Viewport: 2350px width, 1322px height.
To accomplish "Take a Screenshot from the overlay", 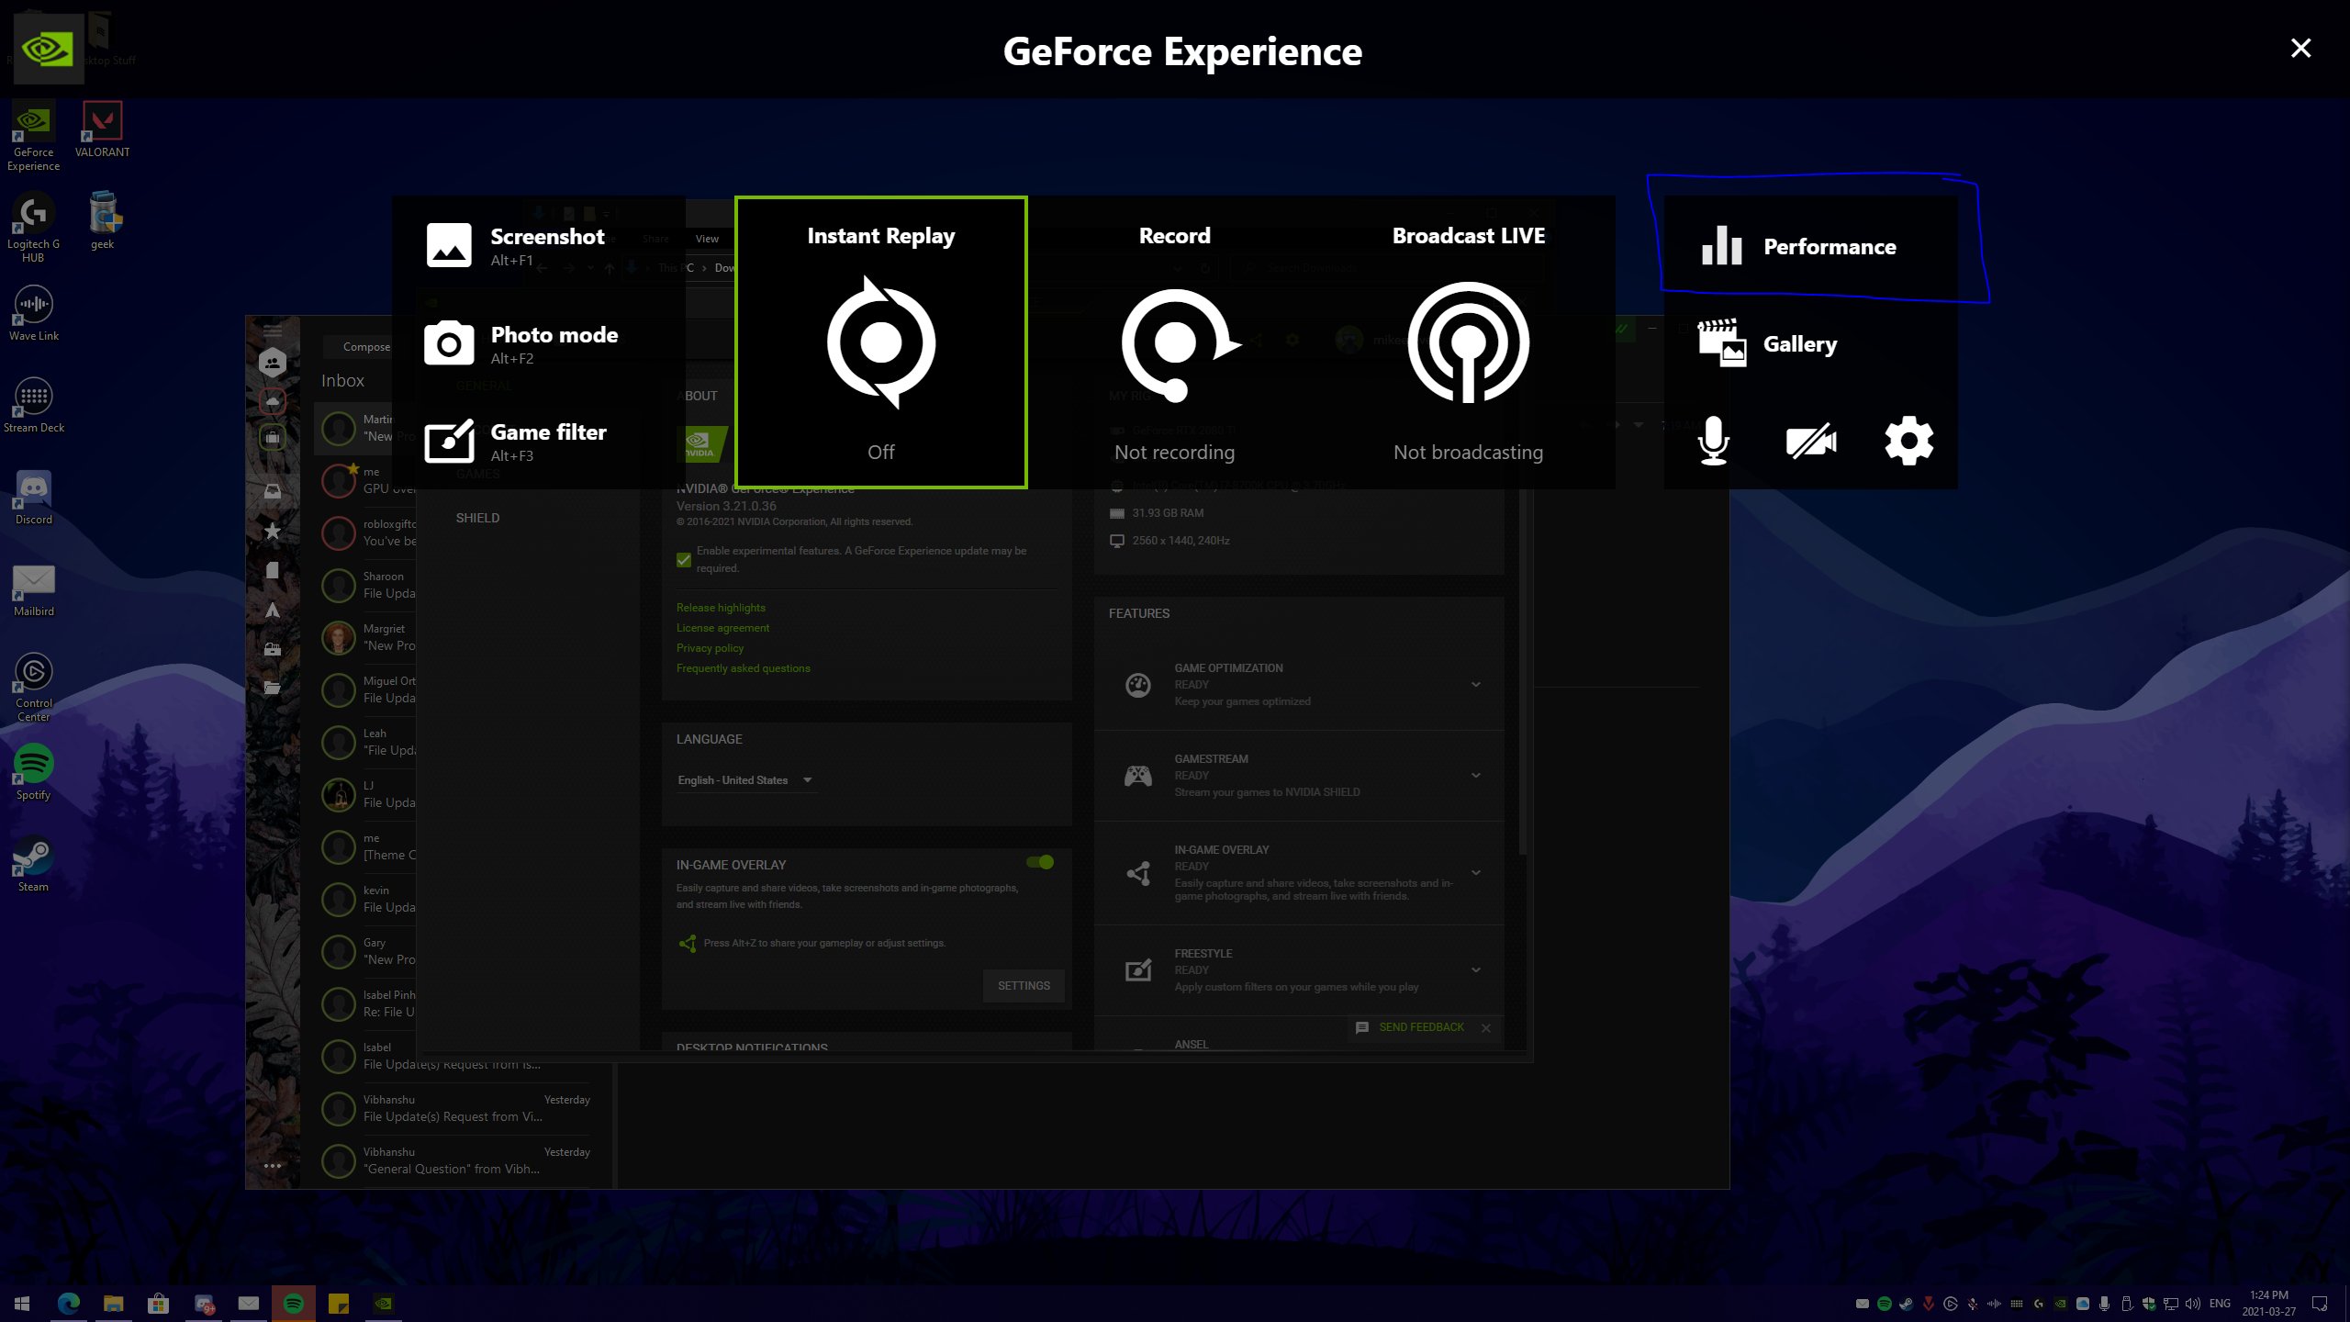I will 538,245.
